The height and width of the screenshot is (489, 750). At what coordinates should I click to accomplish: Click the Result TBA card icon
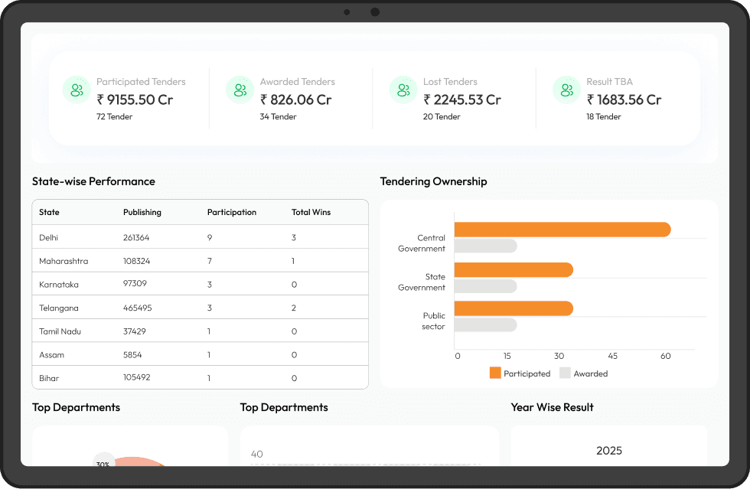566,90
